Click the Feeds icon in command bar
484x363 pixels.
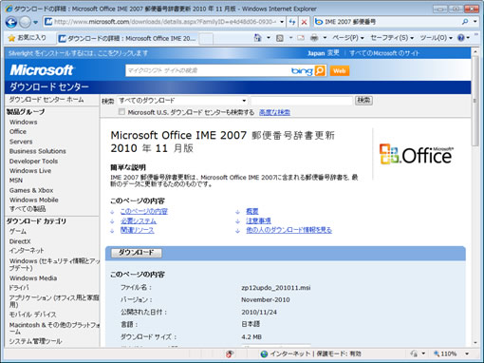[280, 38]
